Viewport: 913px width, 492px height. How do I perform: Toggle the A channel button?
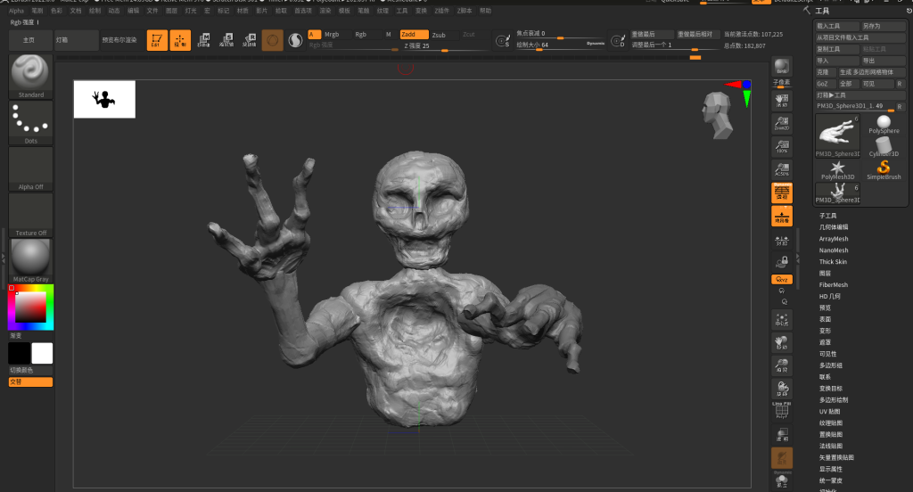tap(314, 35)
